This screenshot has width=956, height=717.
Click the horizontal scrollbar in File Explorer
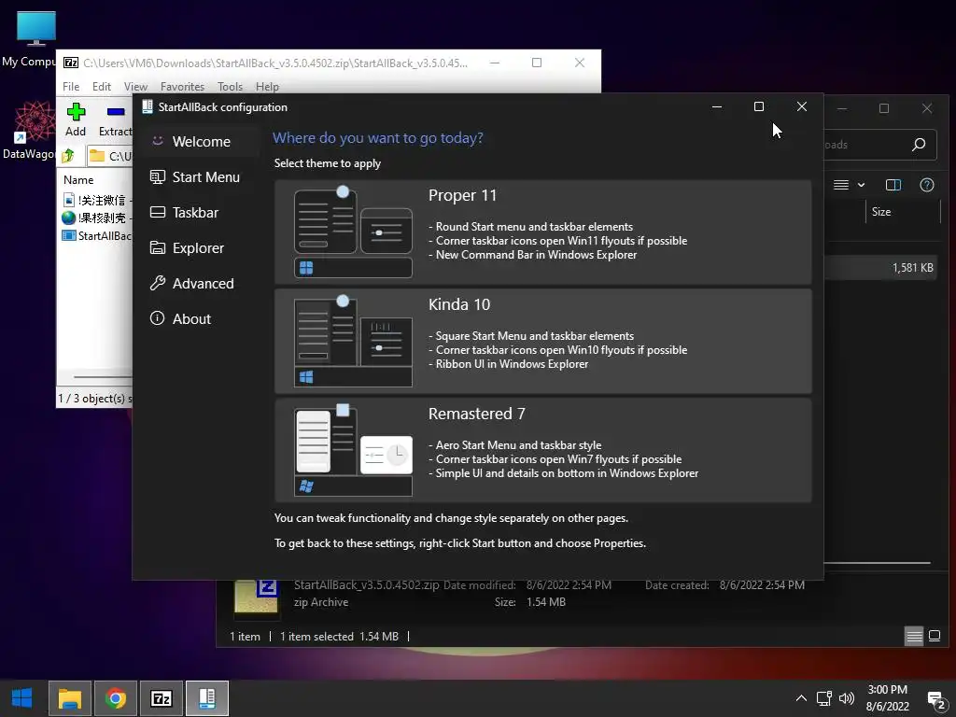(x=878, y=563)
